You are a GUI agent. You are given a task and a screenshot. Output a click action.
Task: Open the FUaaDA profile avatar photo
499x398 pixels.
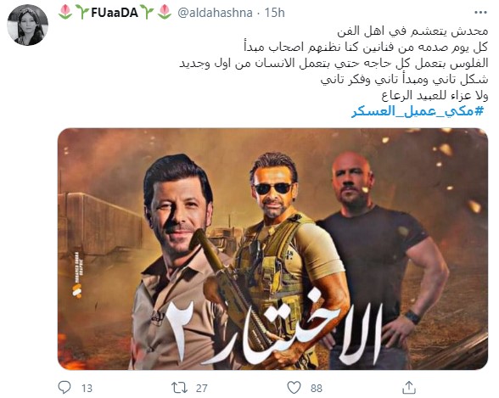(28, 25)
